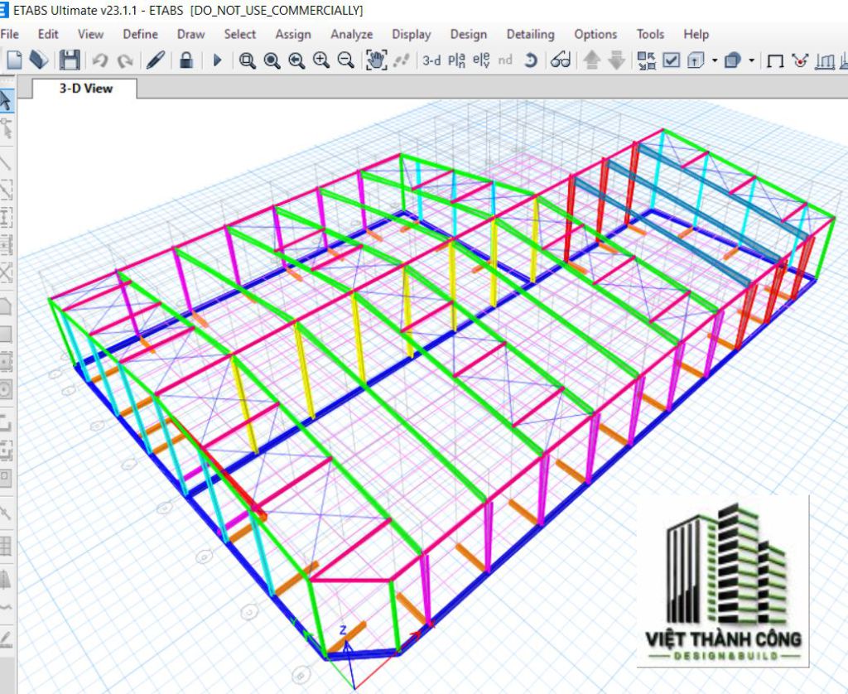Viewport: 848px width, 694px height.
Task: Open the Assign menu
Action: pyautogui.click(x=293, y=34)
